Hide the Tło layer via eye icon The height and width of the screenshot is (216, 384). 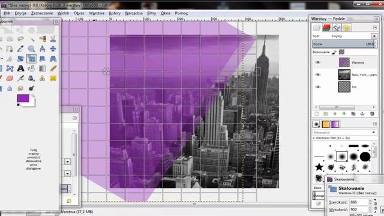[x=317, y=86]
